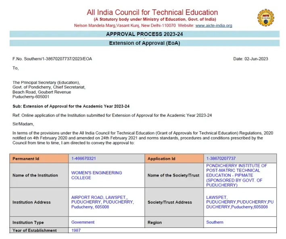The height and width of the screenshot is (239, 286).
Task: Click 'PONDICHERRY INSTITUTE OF POST-MATRIC TECHNICAL EDUCATION' value
Action: pyautogui.click(x=236, y=175)
